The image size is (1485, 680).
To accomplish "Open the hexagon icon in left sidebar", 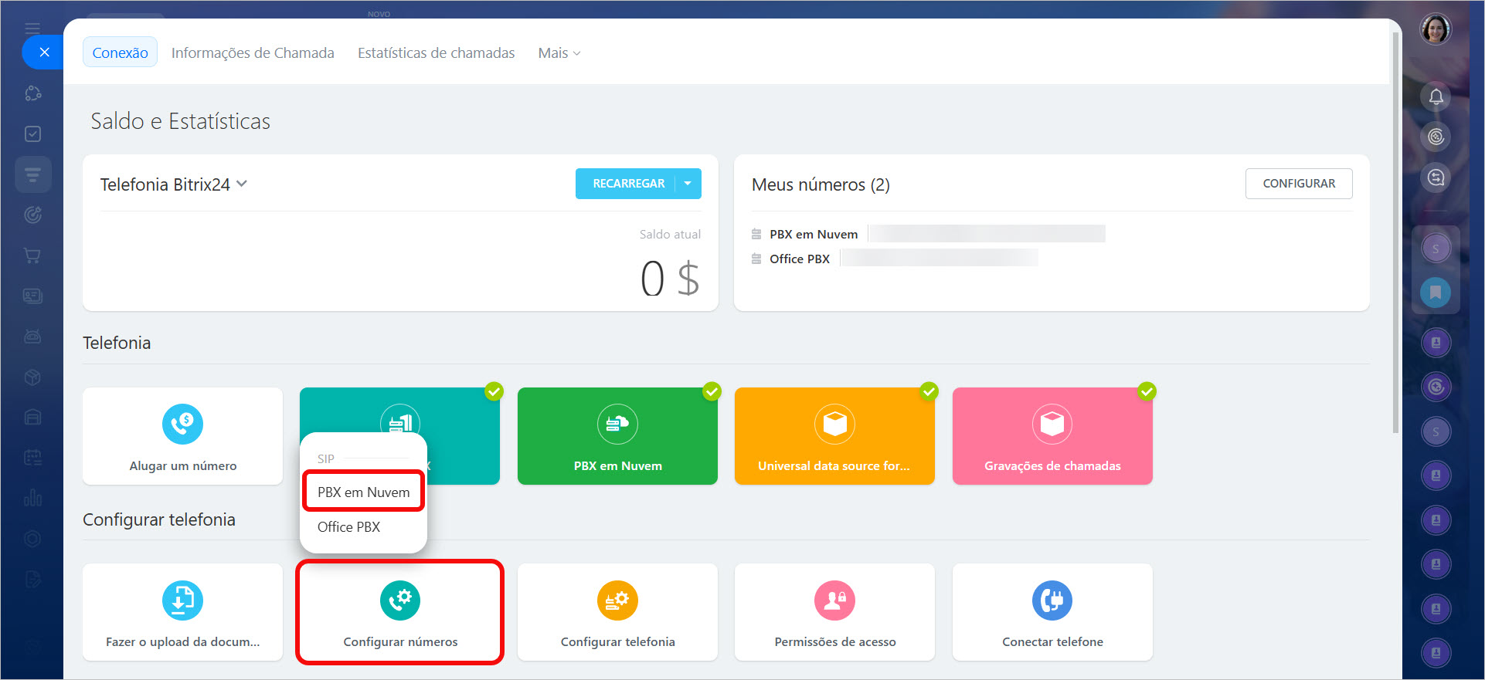I will (32, 539).
